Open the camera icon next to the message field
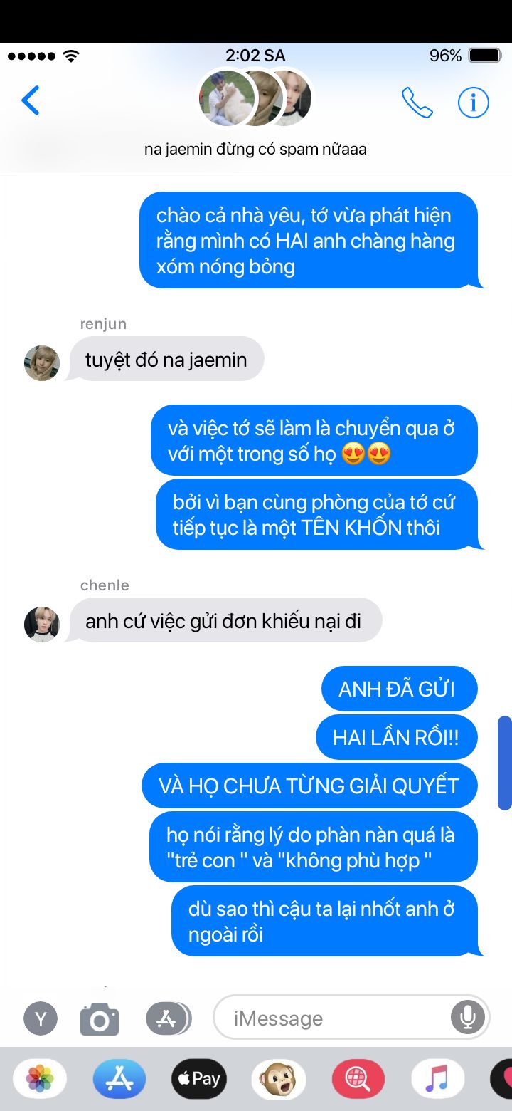The image size is (512, 1111). [x=100, y=1018]
